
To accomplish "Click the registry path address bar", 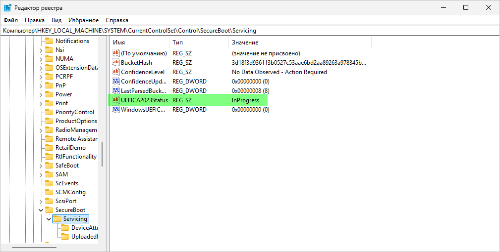I will (250, 31).
